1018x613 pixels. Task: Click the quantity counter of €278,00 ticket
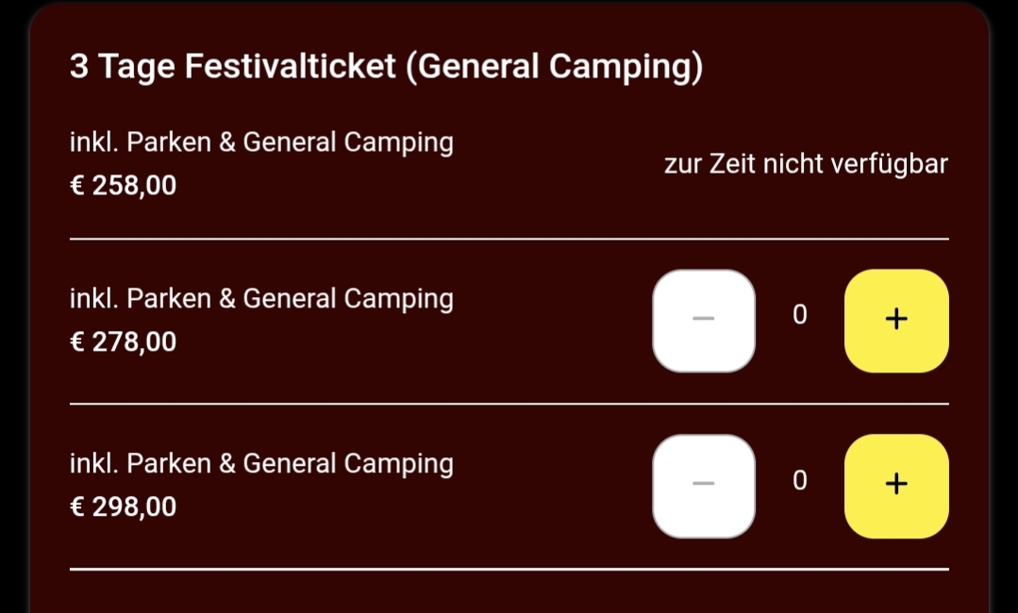pos(800,315)
